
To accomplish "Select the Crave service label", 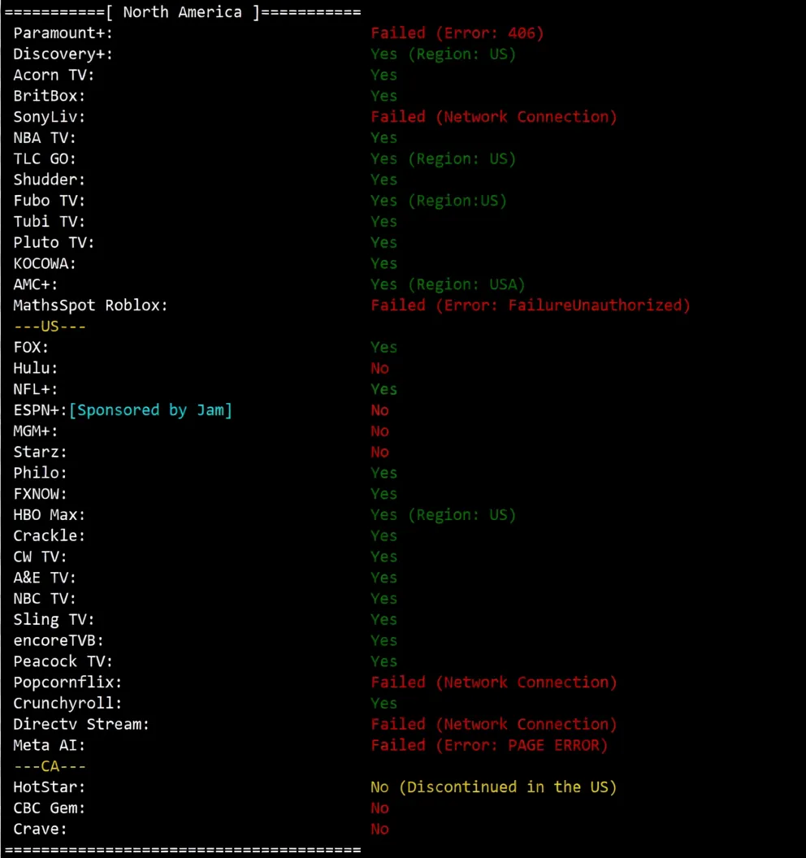I will click(40, 830).
